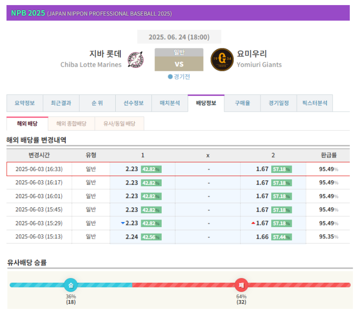Click the 요미우리 team name

(252, 54)
